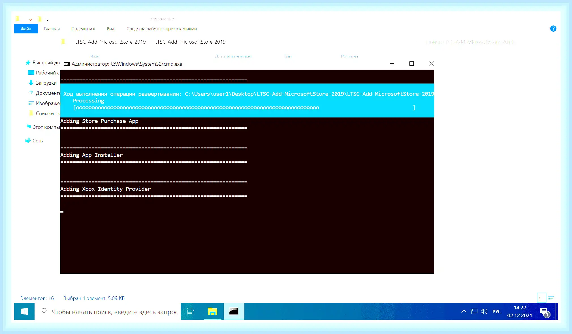The height and width of the screenshot is (334, 572).
Task: Open the Файл ribbon tab
Action: (x=26, y=29)
